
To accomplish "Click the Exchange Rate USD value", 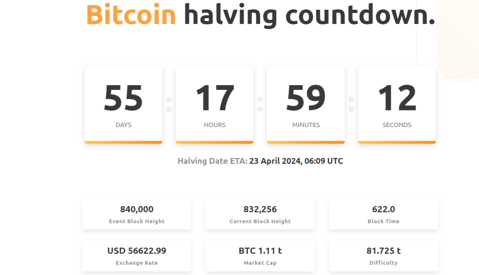I will point(137,251).
